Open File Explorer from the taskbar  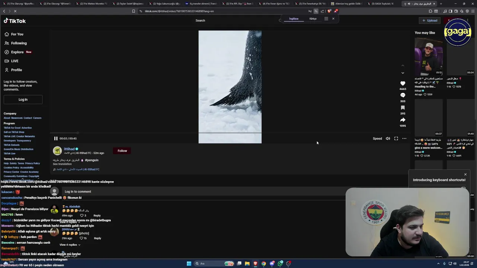click(247, 264)
